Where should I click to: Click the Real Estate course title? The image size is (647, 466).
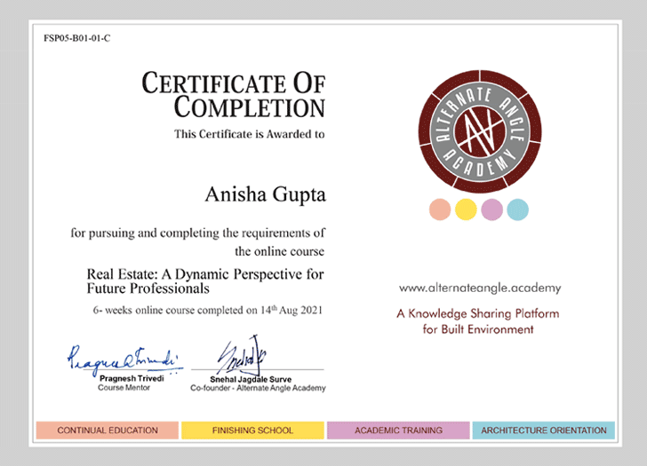(x=205, y=280)
